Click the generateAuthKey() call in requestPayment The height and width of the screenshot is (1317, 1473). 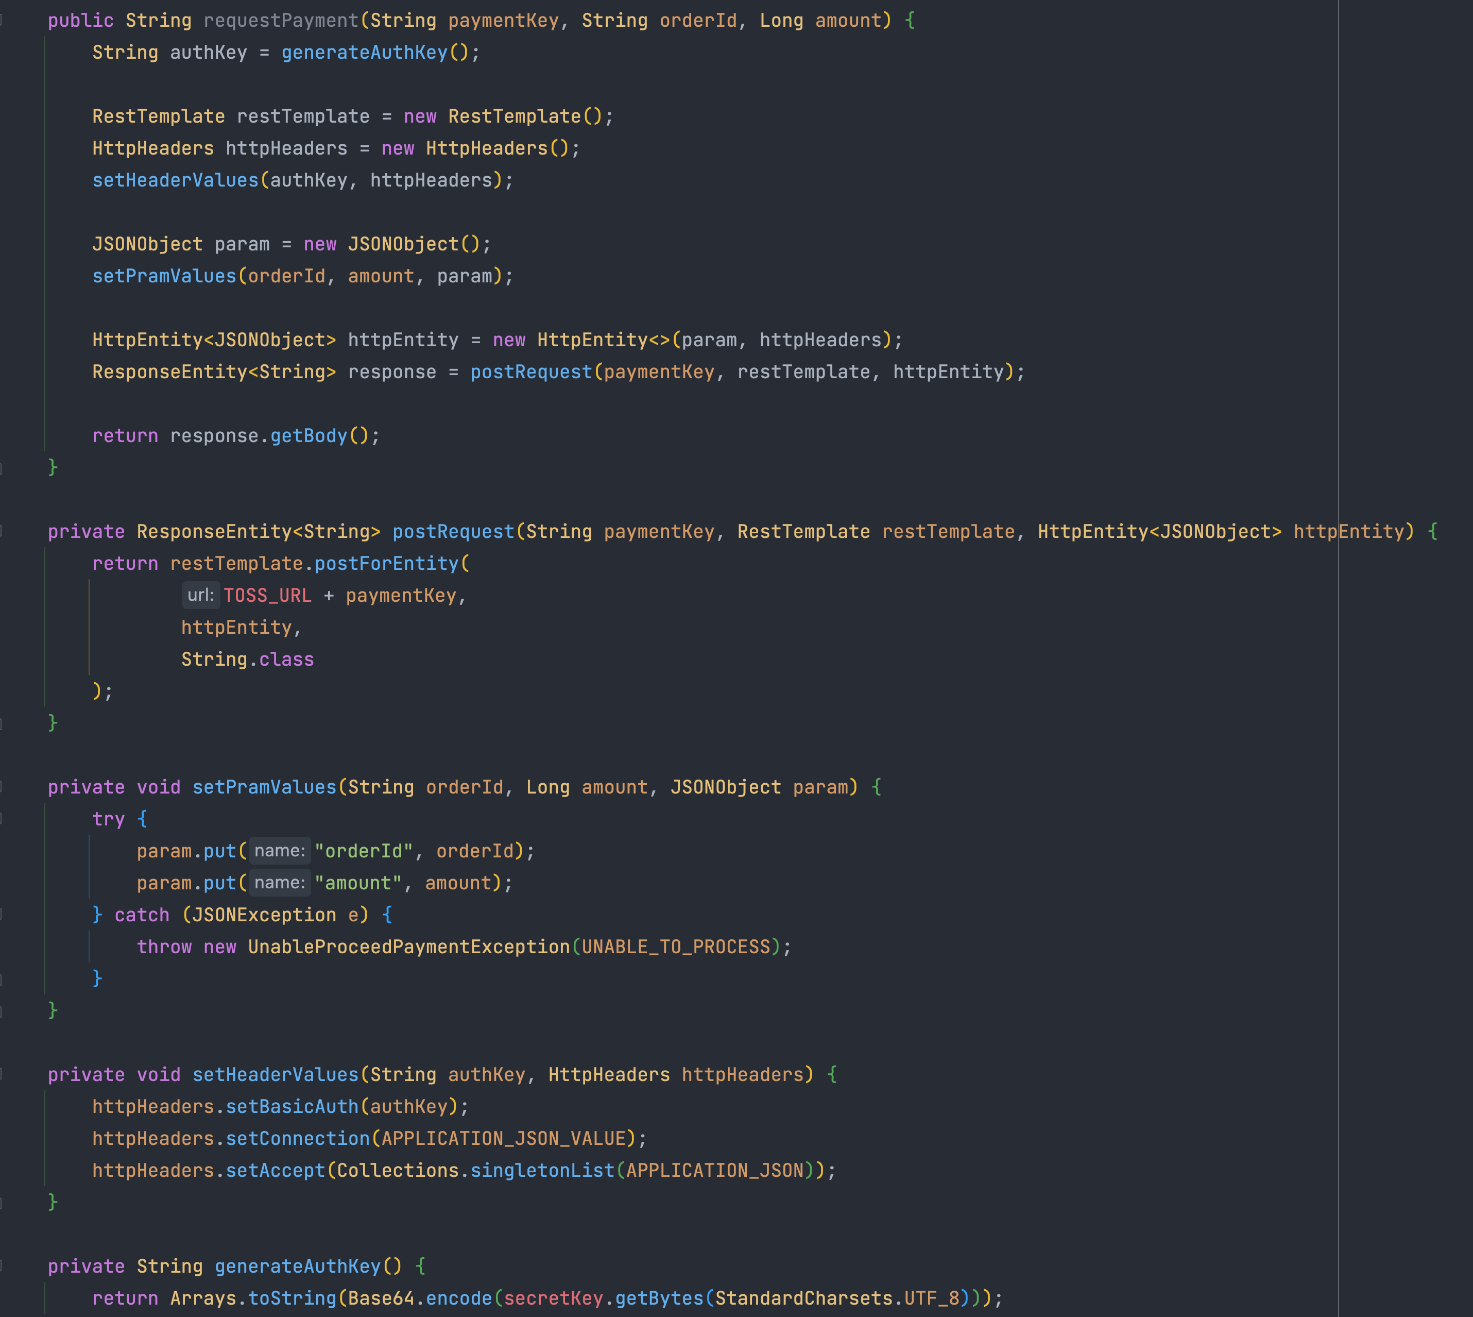(x=365, y=53)
